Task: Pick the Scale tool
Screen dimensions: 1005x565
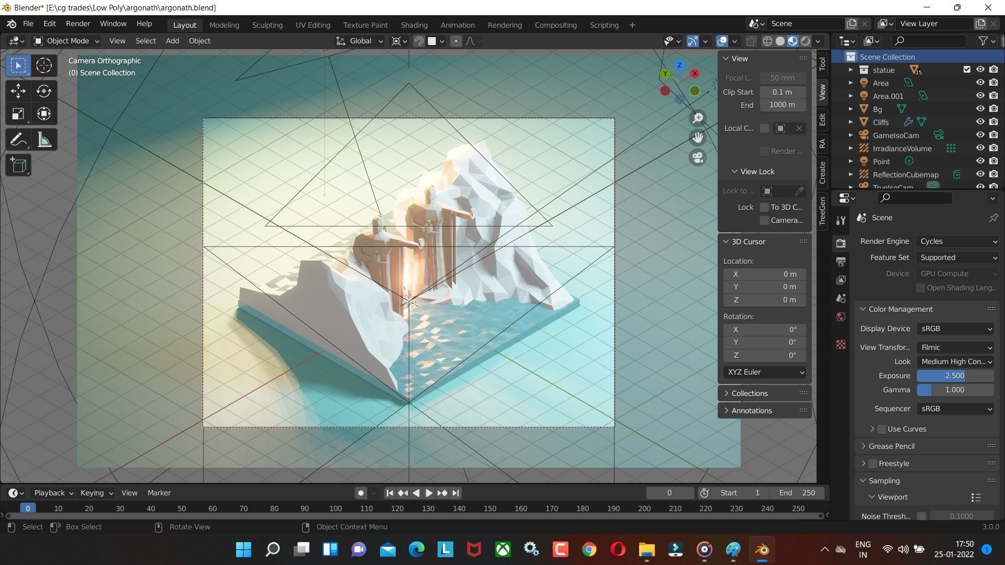Action: point(18,114)
